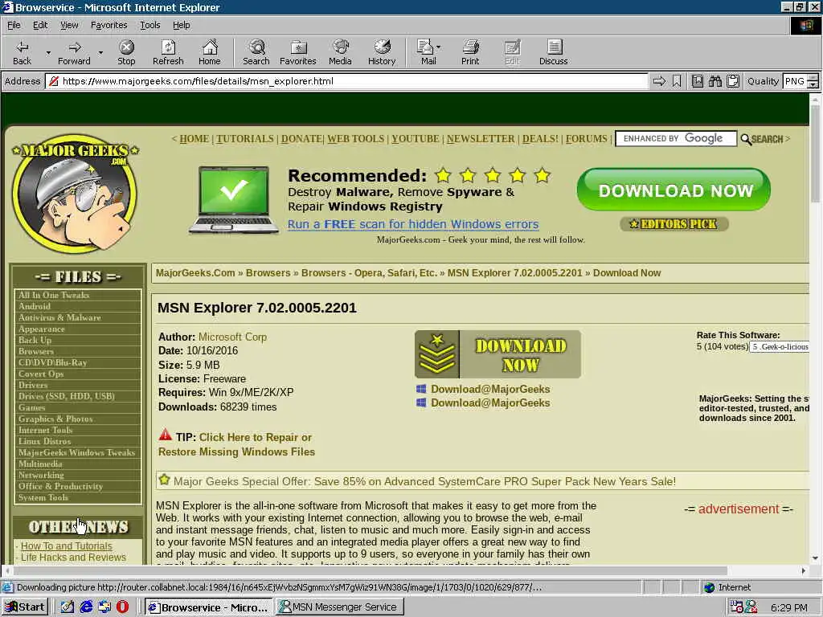Click the red warning triangle next to TIP
Image resolution: width=823 pixels, height=617 pixels.
tap(166, 435)
